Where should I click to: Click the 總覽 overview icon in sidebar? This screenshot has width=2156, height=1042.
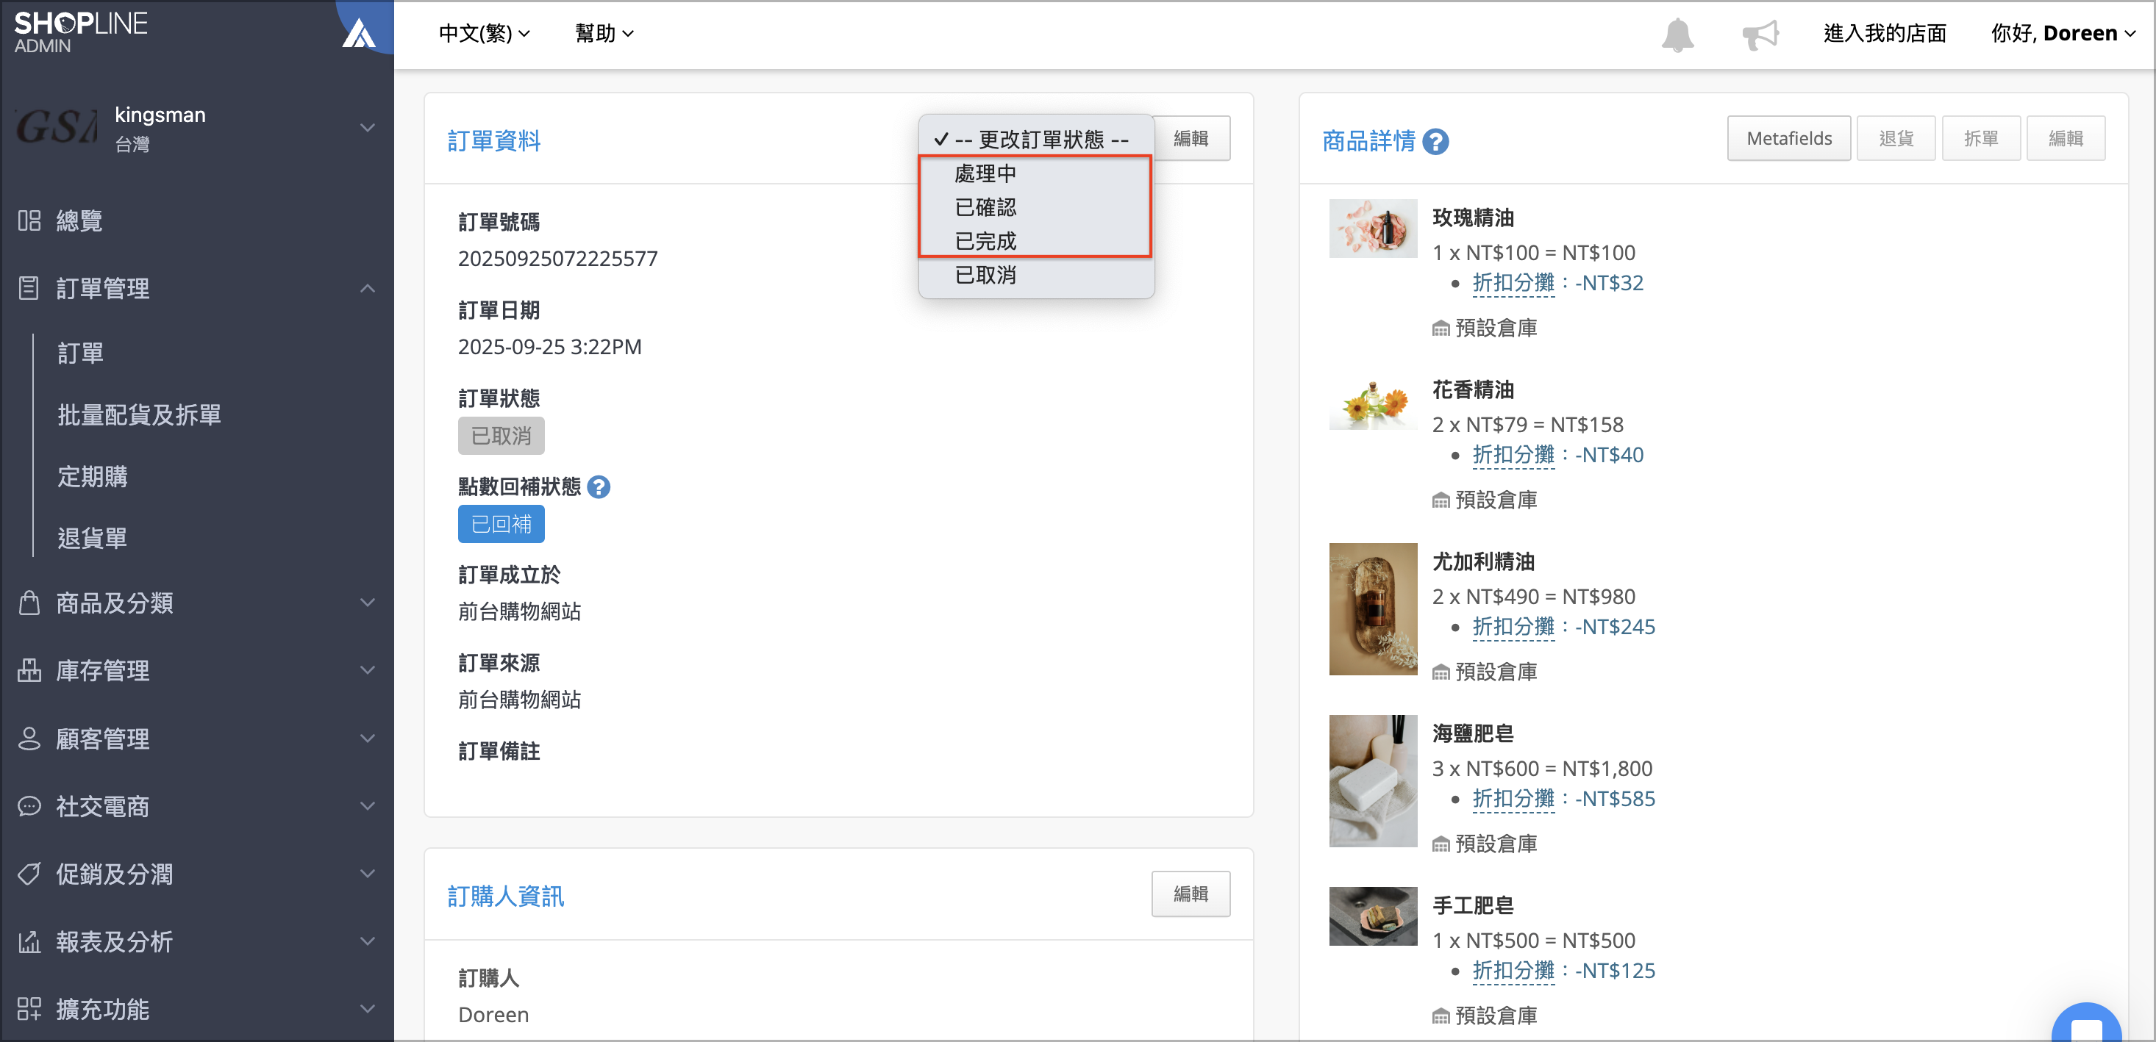click(29, 220)
